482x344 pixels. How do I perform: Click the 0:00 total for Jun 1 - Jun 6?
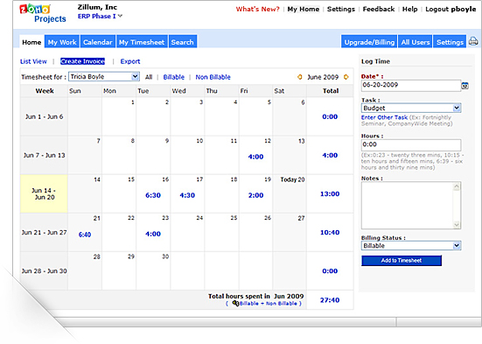coord(330,116)
